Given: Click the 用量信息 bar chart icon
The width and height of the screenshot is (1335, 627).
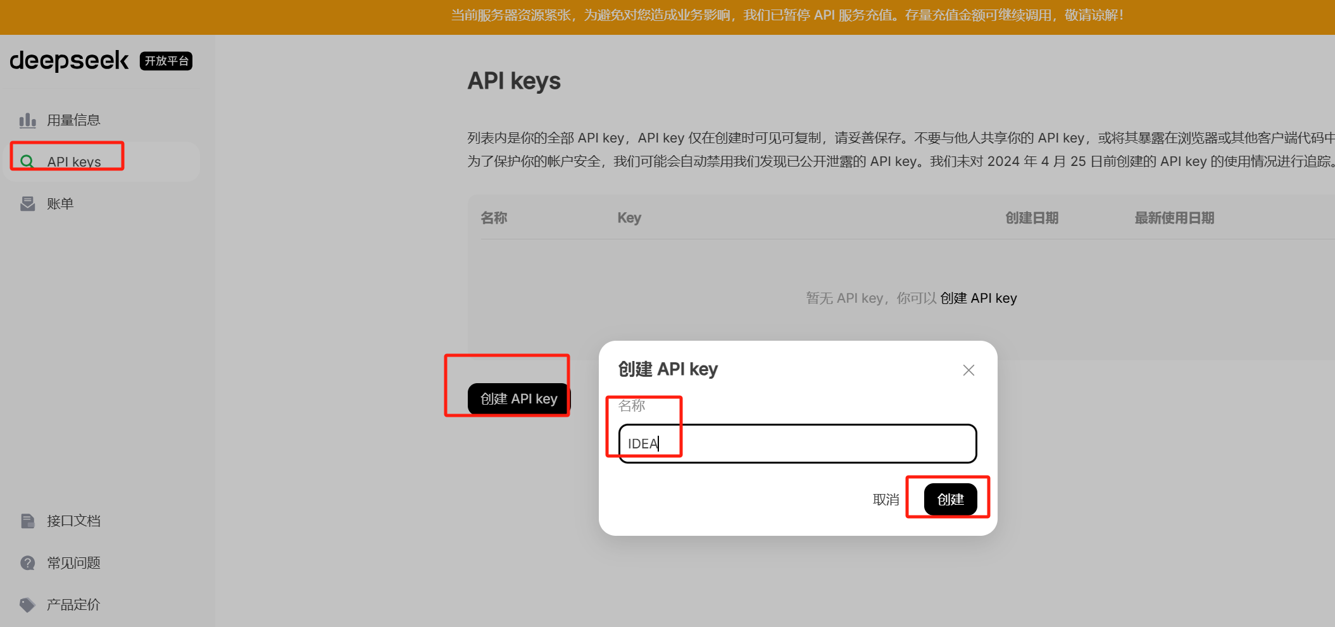Looking at the screenshot, I should 27,120.
